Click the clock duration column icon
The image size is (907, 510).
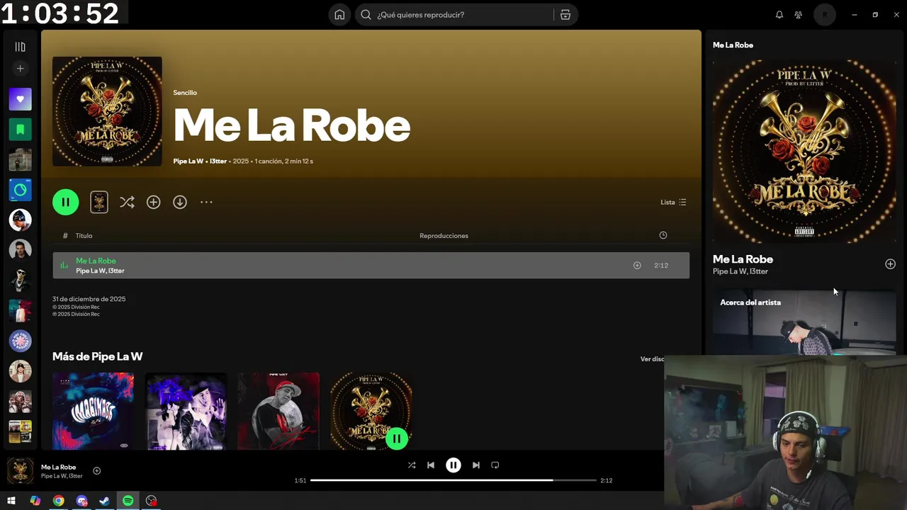tap(663, 235)
